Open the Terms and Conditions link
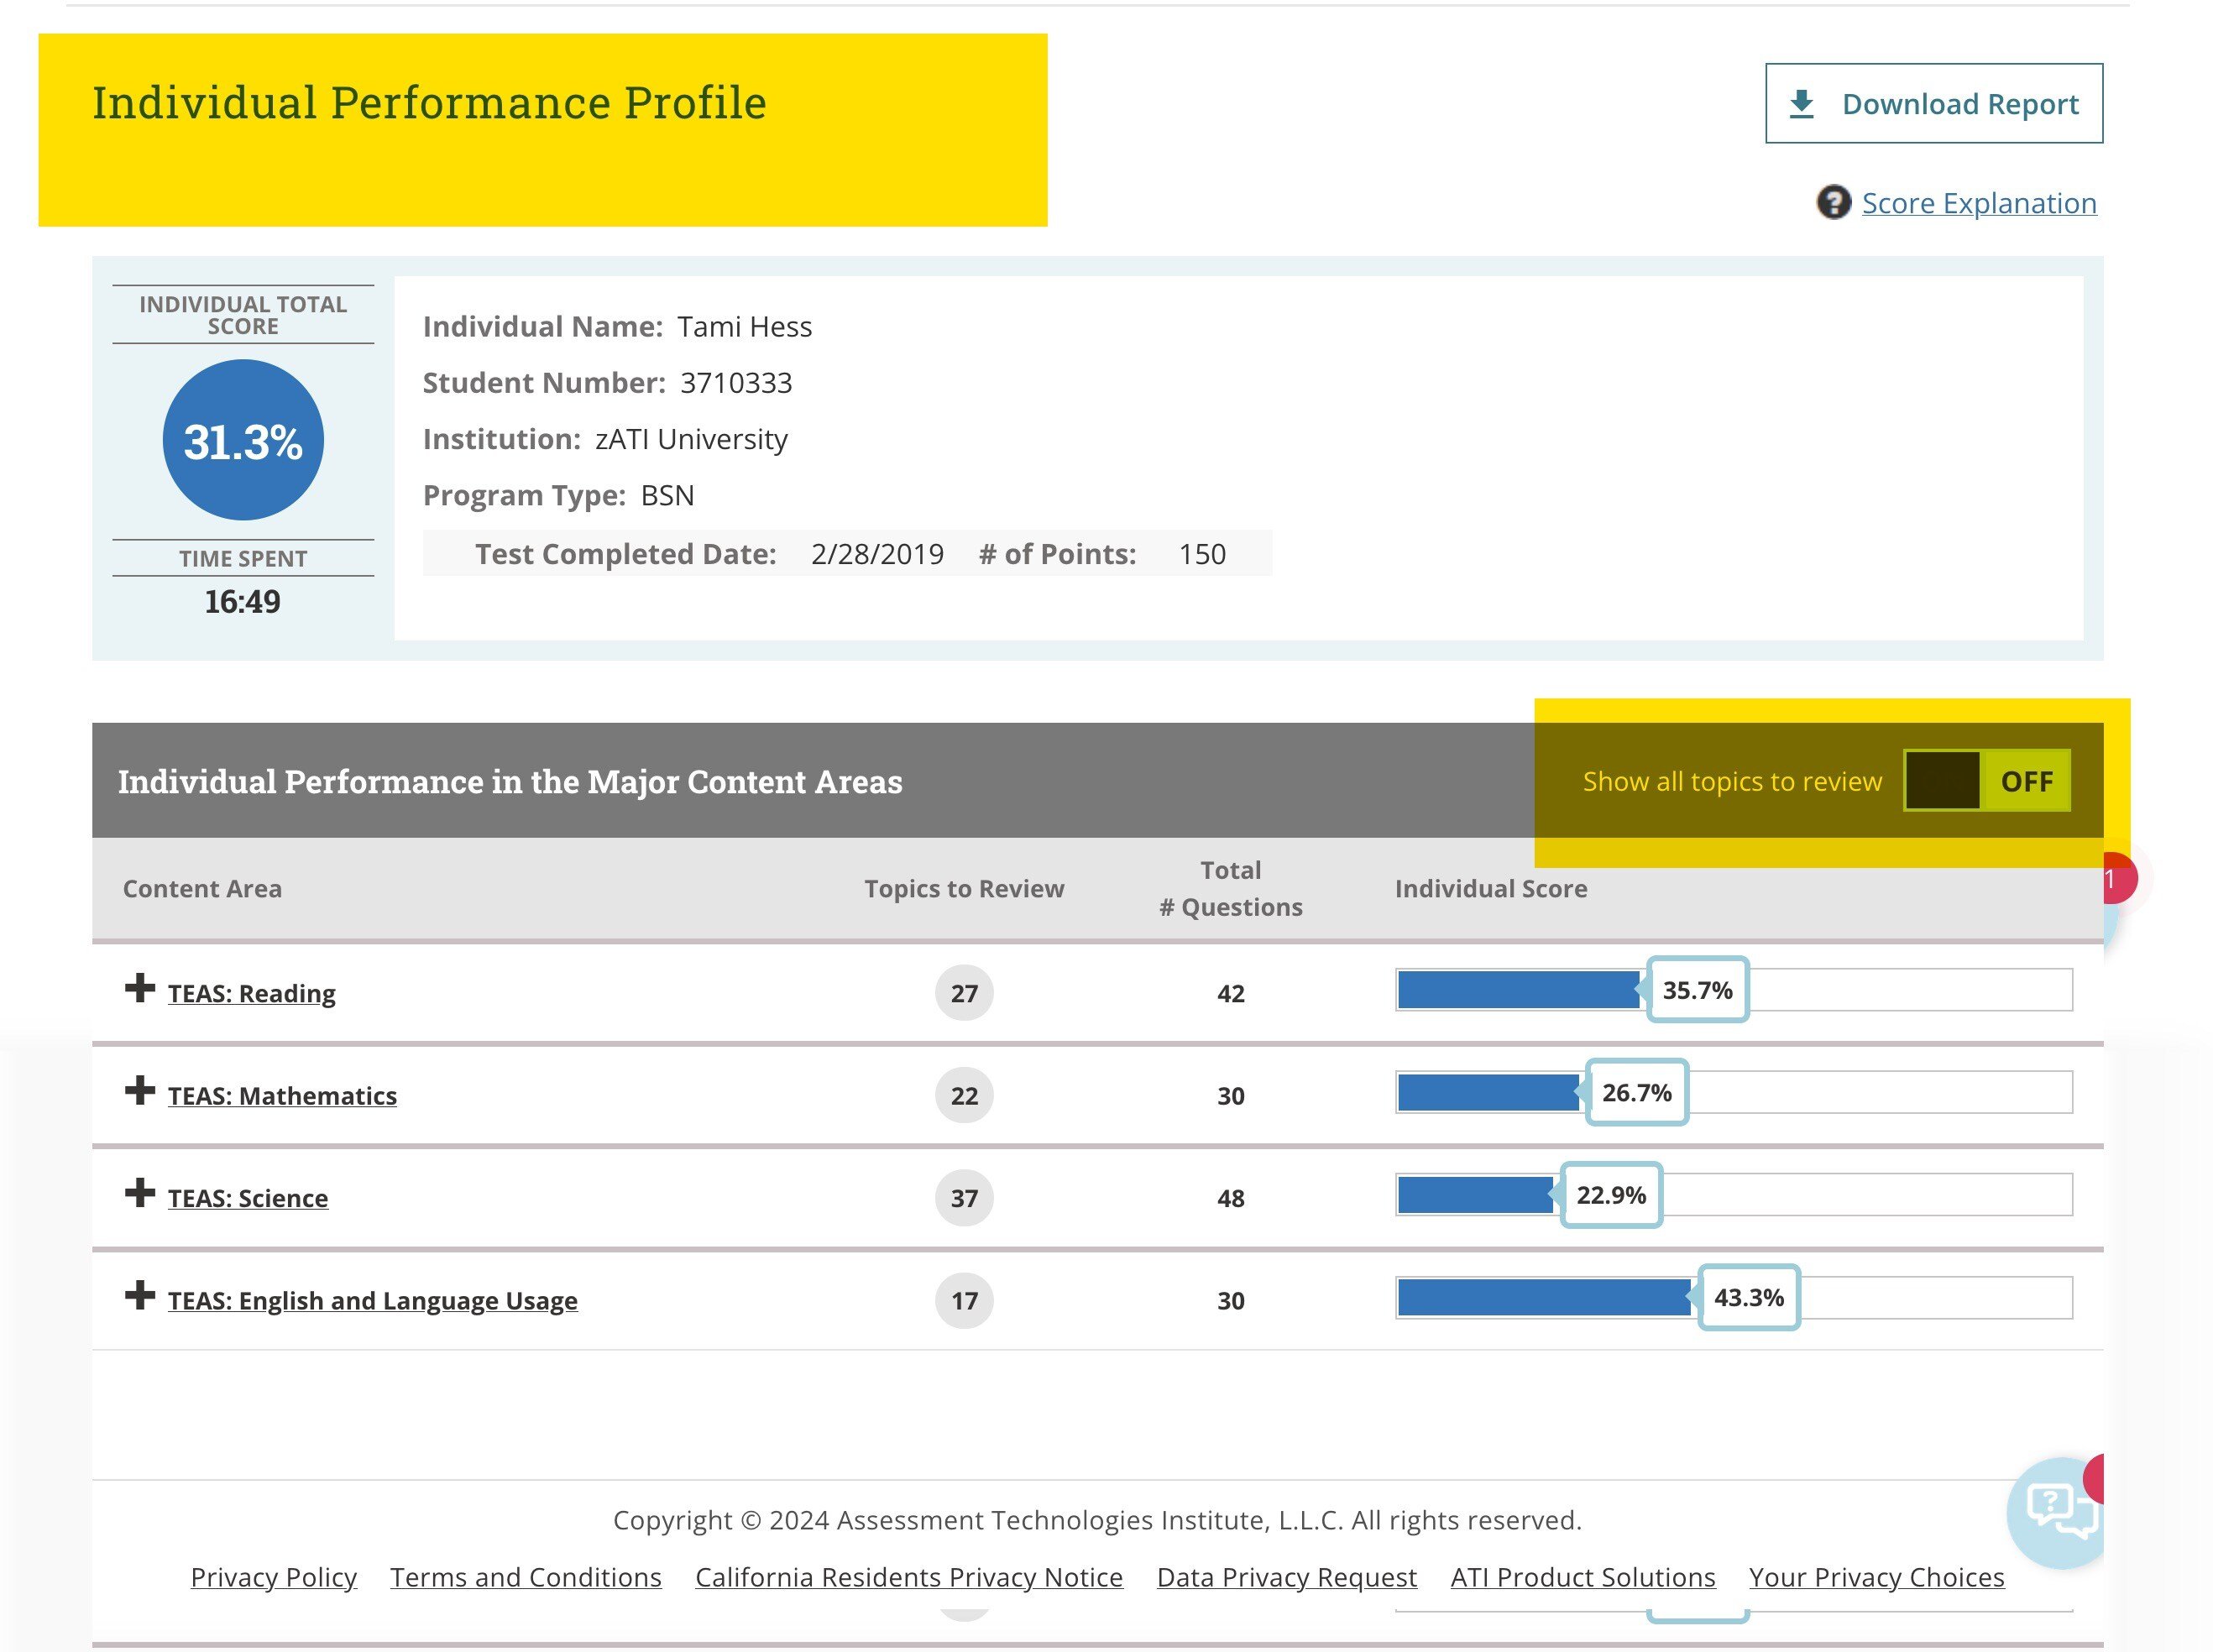2213x1652 pixels. (x=526, y=1577)
